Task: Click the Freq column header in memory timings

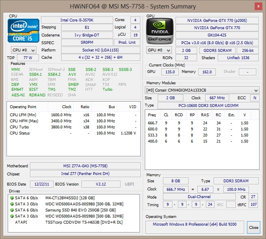Action: 152,115
